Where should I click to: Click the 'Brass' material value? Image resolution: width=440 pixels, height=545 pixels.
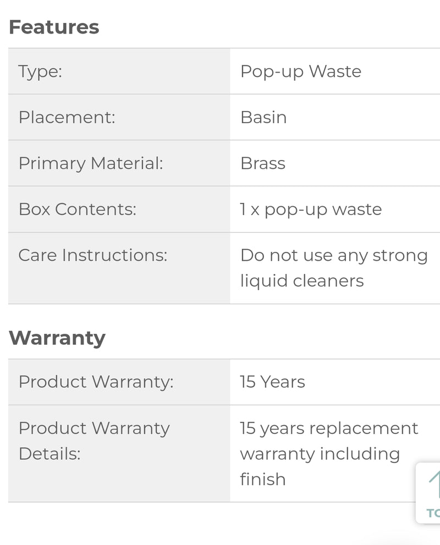(262, 163)
